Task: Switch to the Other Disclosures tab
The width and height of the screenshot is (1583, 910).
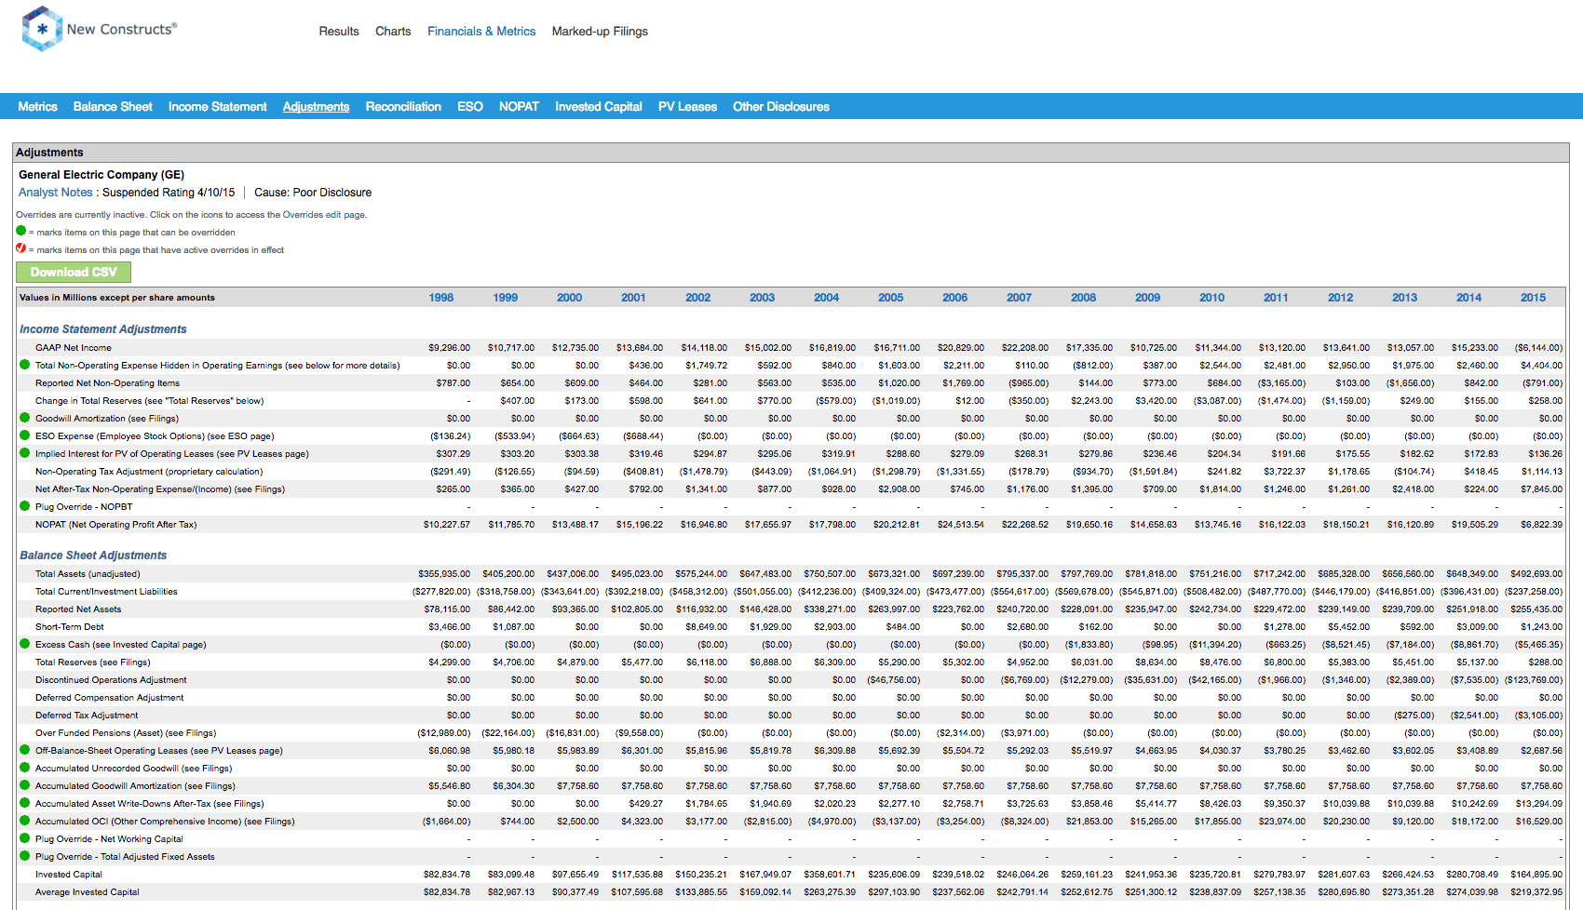Action: (781, 106)
